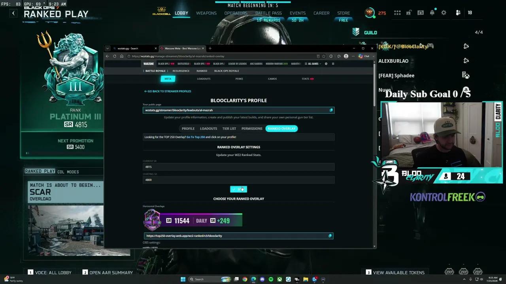The width and height of the screenshot is (506, 284).
Task: Click the browser page vertical scrollbar
Action: [x=374, y=85]
